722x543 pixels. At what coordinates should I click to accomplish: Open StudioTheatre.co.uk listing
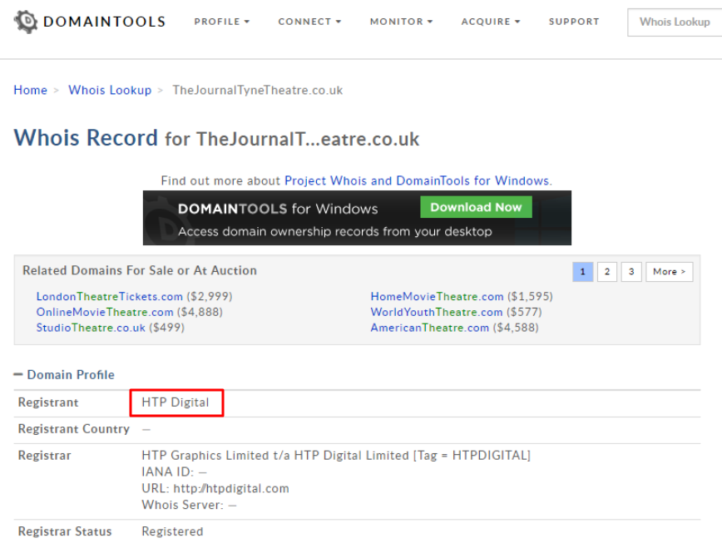point(91,328)
